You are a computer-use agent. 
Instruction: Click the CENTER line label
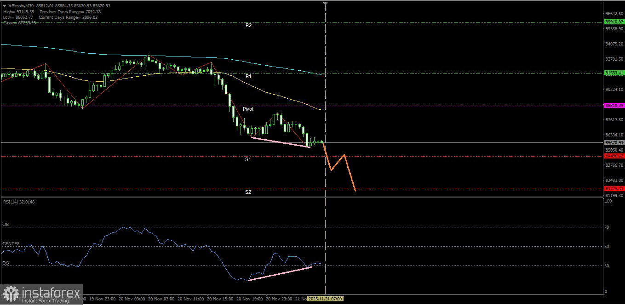pyautogui.click(x=10, y=243)
